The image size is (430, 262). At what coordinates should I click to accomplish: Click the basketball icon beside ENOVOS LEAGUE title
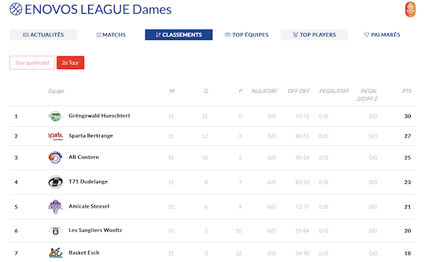click(x=16, y=9)
